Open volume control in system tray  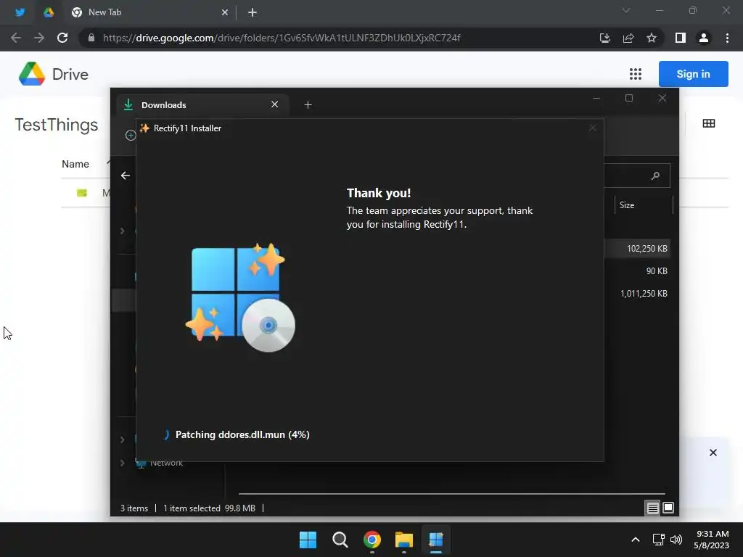tap(676, 540)
